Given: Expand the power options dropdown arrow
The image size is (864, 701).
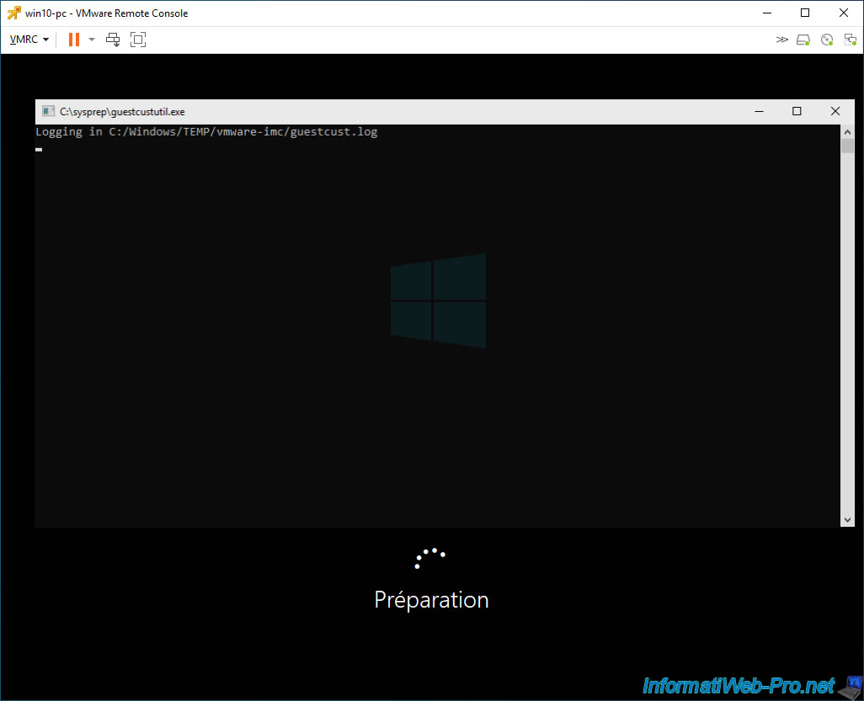Looking at the screenshot, I should click(92, 39).
